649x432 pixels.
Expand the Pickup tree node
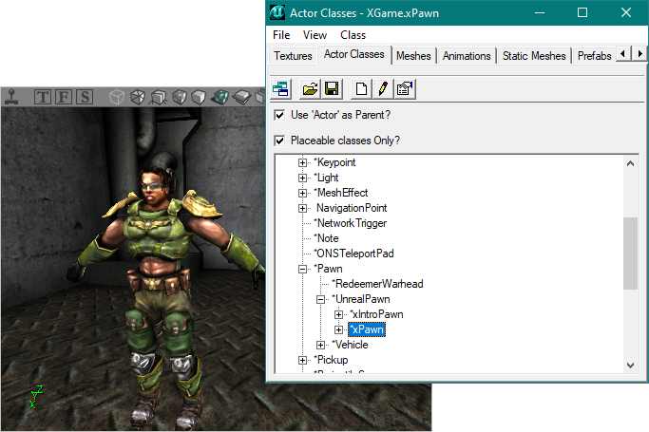(x=302, y=360)
